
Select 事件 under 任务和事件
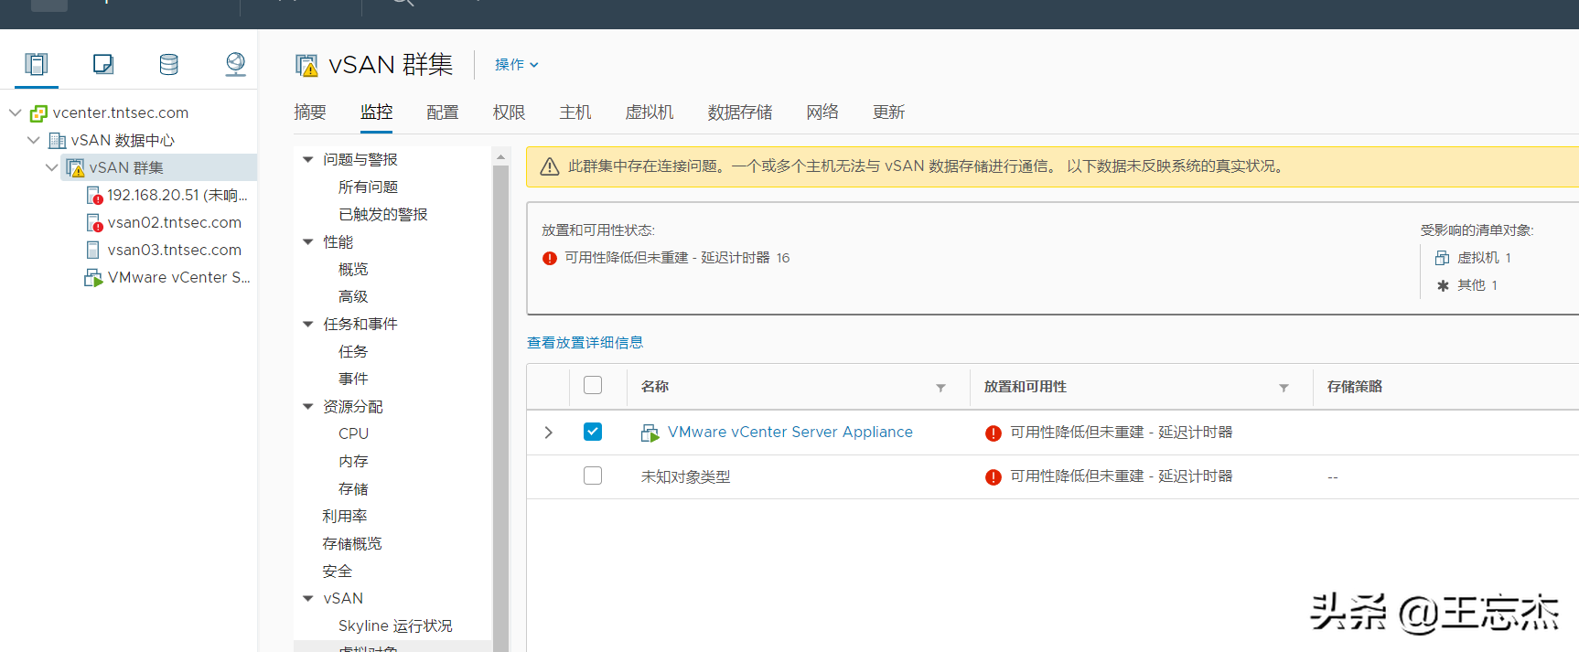[x=353, y=379]
